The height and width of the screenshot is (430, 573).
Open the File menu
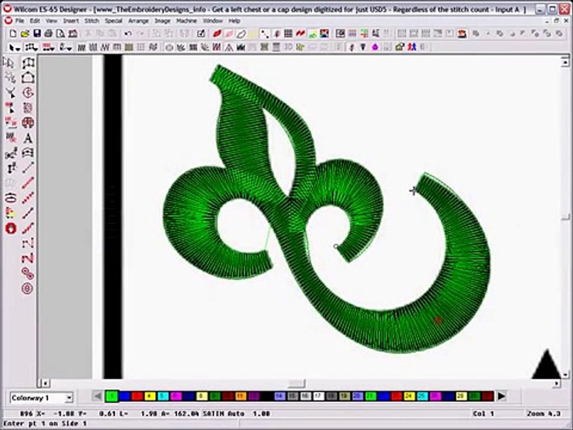tap(20, 21)
